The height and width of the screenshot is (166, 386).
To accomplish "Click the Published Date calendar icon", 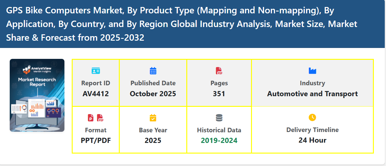I will 153,71.
